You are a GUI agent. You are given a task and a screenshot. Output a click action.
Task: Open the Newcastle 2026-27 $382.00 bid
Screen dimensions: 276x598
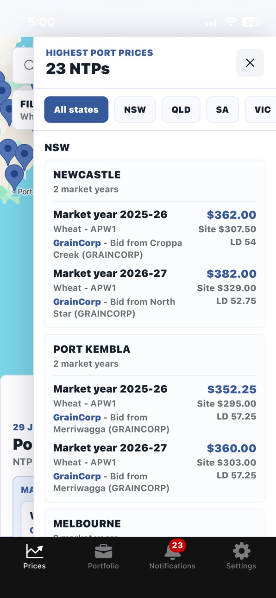point(155,293)
